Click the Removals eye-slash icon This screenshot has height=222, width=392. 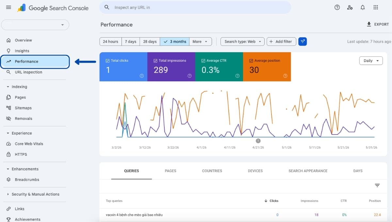point(9,119)
